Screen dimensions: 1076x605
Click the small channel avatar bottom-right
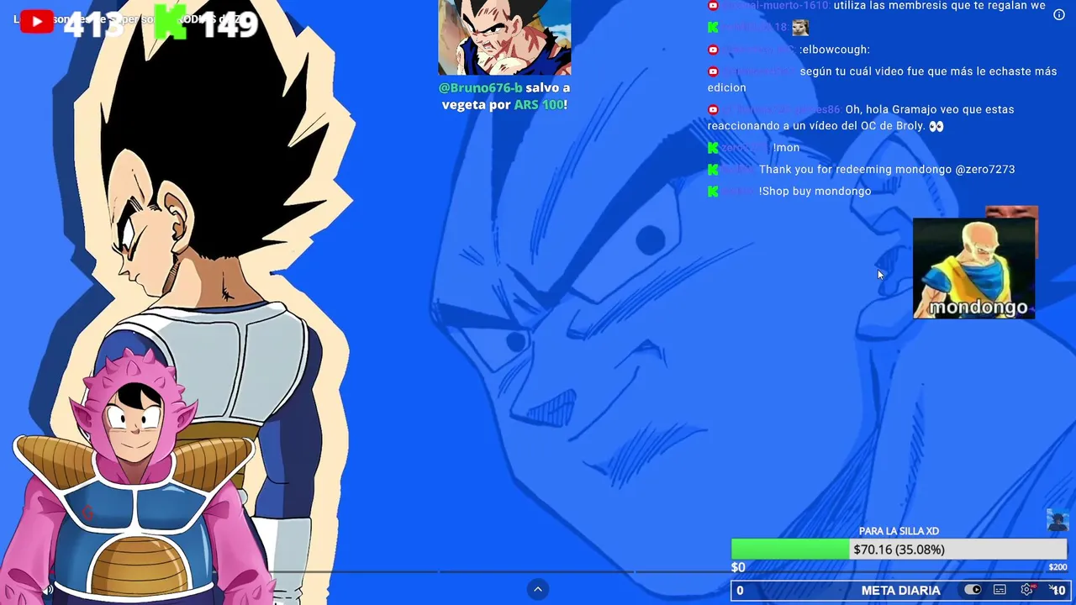[1057, 519]
